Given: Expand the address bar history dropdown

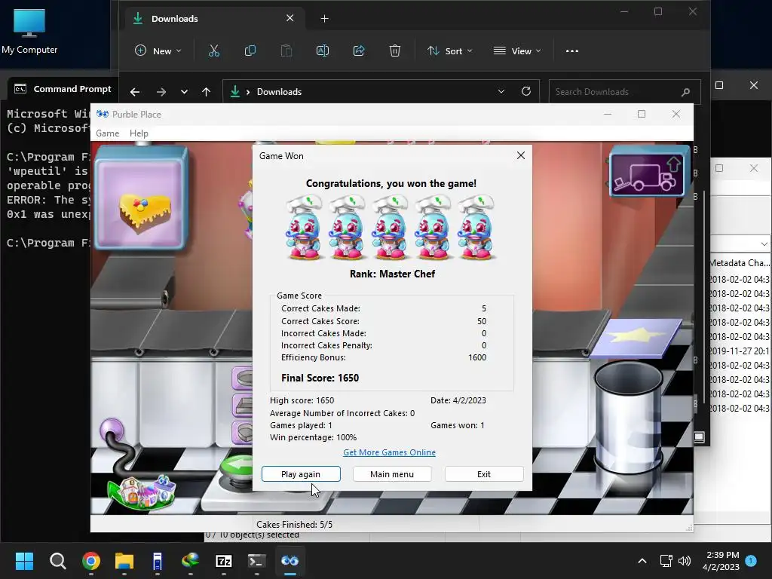Looking at the screenshot, I should (x=501, y=91).
